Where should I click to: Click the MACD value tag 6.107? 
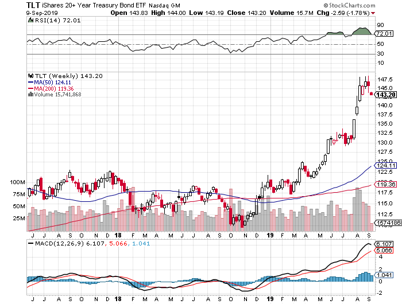[x=384, y=244]
